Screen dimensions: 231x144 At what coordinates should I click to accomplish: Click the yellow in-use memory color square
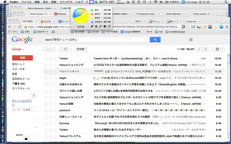[x=92, y=18]
